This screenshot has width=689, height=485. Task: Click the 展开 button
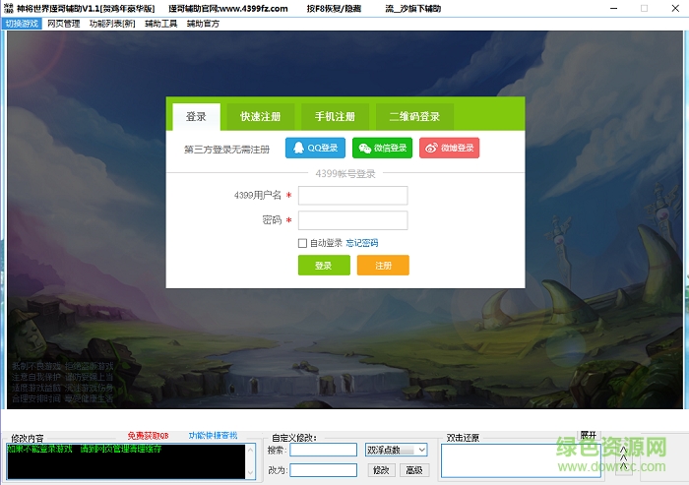(x=589, y=435)
